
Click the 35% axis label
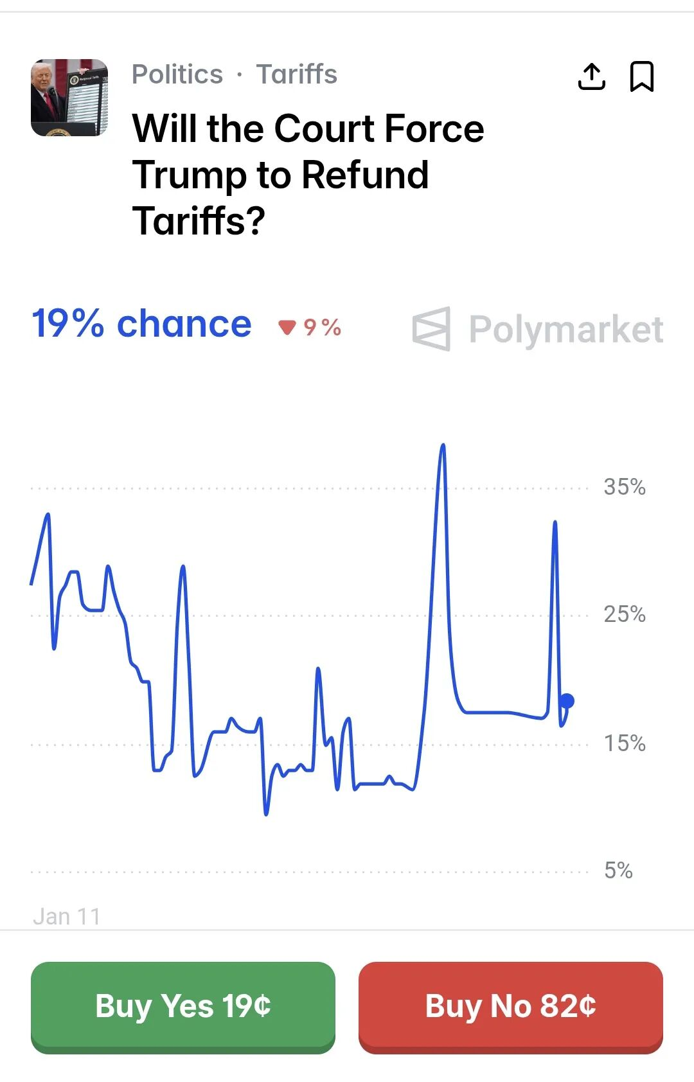click(x=624, y=487)
